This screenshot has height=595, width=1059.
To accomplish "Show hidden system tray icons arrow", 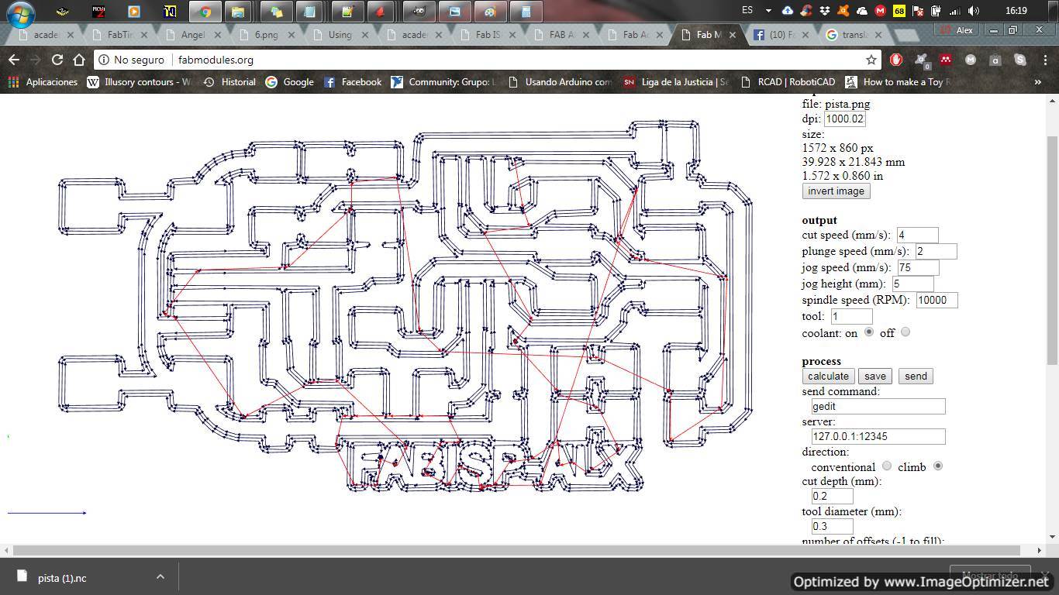I will click(768, 11).
